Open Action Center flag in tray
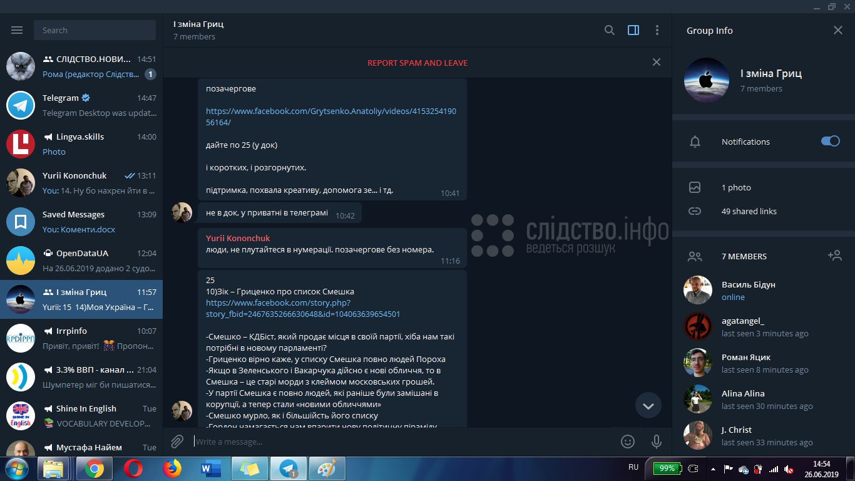Image resolution: width=855 pixels, height=481 pixels. [728, 469]
